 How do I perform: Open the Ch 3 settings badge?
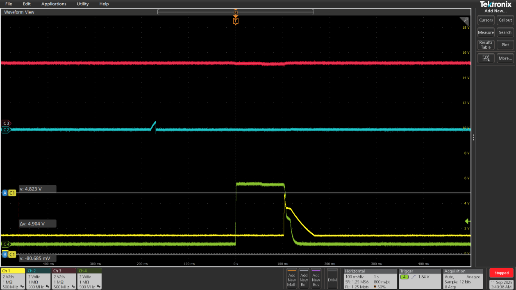pos(64,279)
